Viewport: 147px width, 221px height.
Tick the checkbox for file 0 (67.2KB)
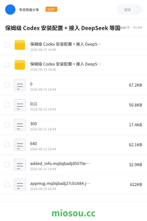[x=7, y=85]
